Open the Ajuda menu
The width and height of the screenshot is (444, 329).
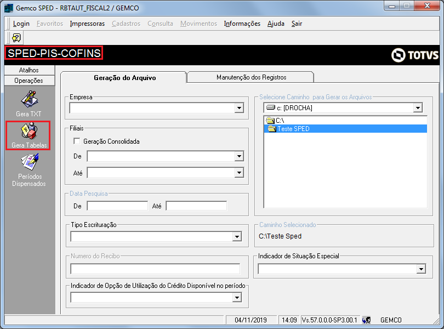click(x=276, y=24)
